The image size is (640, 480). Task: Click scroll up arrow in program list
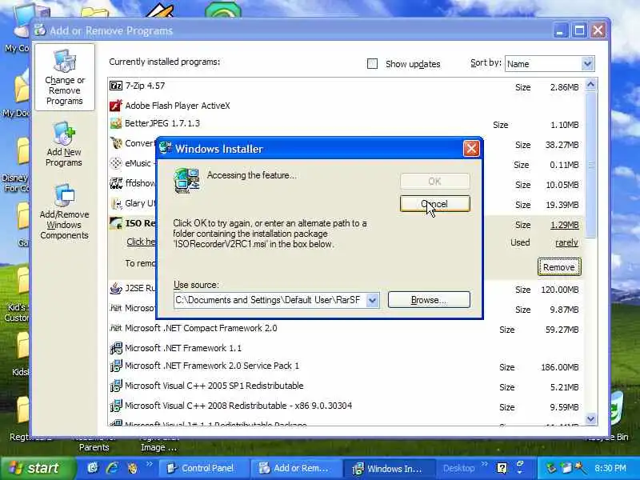pos(590,86)
